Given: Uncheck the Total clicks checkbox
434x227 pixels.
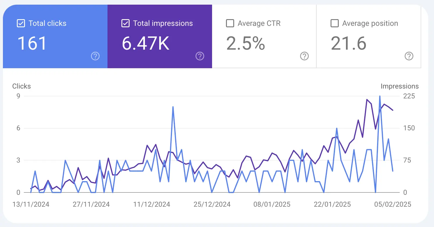Looking at the screenshot, I should tap(21, 24).
